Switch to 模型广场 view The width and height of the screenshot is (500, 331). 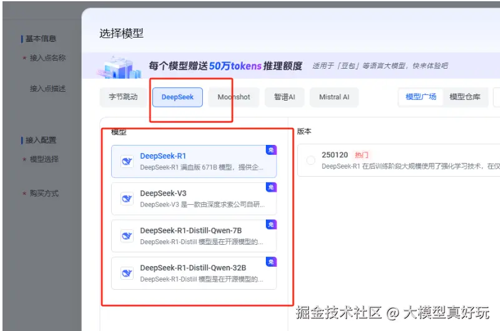tap(421, 97)
